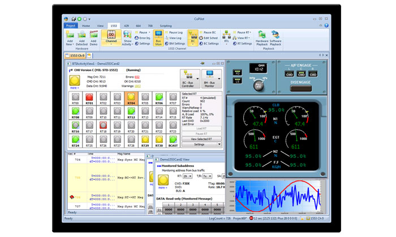Viewport: 396px width, 237px height.
Task: Toggle the LS button on cockpit panel
Action: 238,81
